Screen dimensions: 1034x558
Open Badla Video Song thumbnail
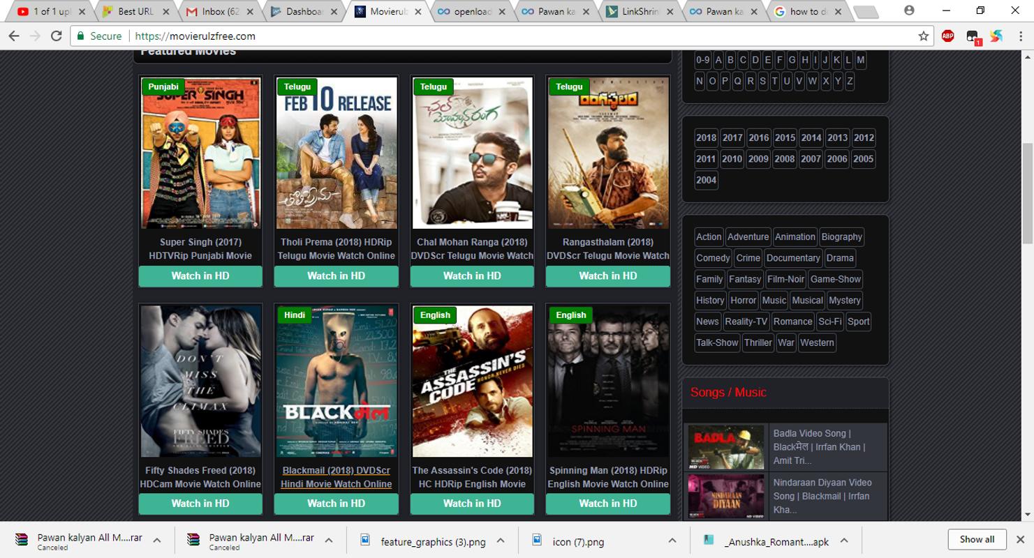tap(726, 447)
